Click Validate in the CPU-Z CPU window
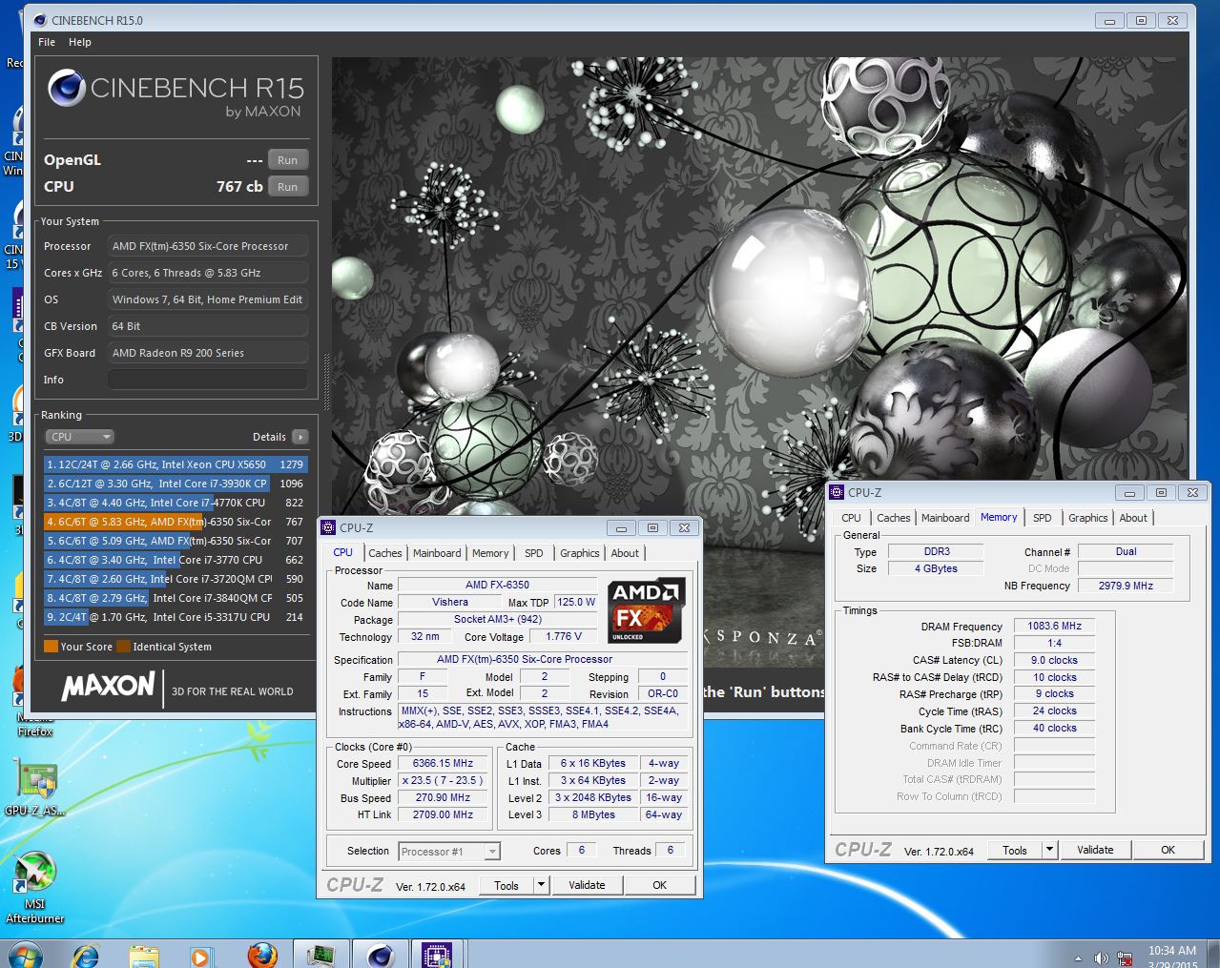Viewport: 1220px width, 968px height. pos(587,885)
